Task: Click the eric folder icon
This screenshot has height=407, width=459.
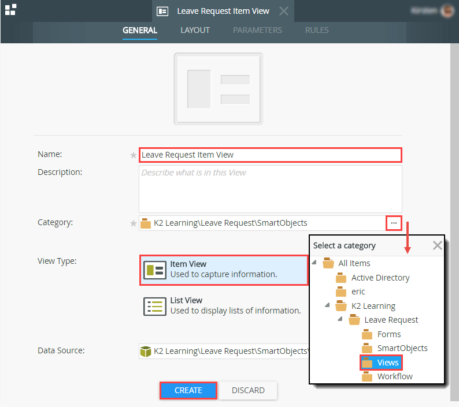Action: pos(341,292)
